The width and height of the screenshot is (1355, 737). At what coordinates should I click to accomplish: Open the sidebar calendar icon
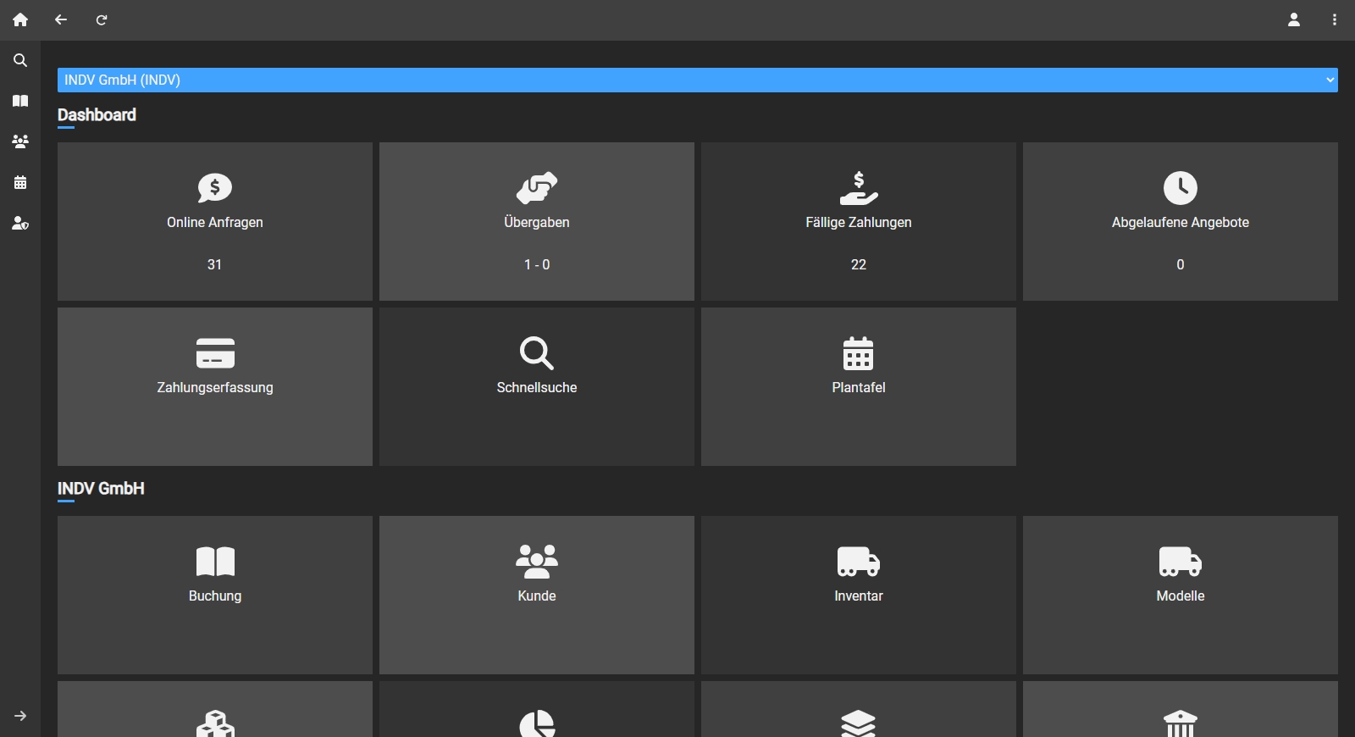point(20,182)
